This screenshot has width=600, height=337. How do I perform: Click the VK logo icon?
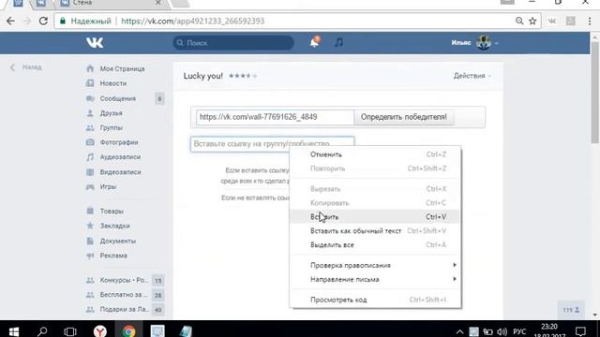click(95, 43)
